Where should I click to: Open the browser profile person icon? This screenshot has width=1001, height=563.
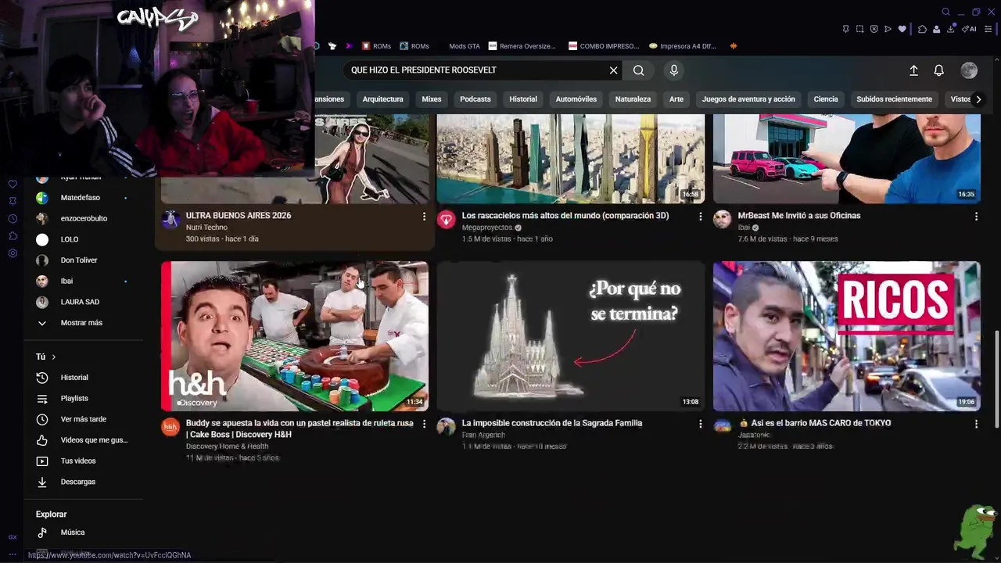937,29
